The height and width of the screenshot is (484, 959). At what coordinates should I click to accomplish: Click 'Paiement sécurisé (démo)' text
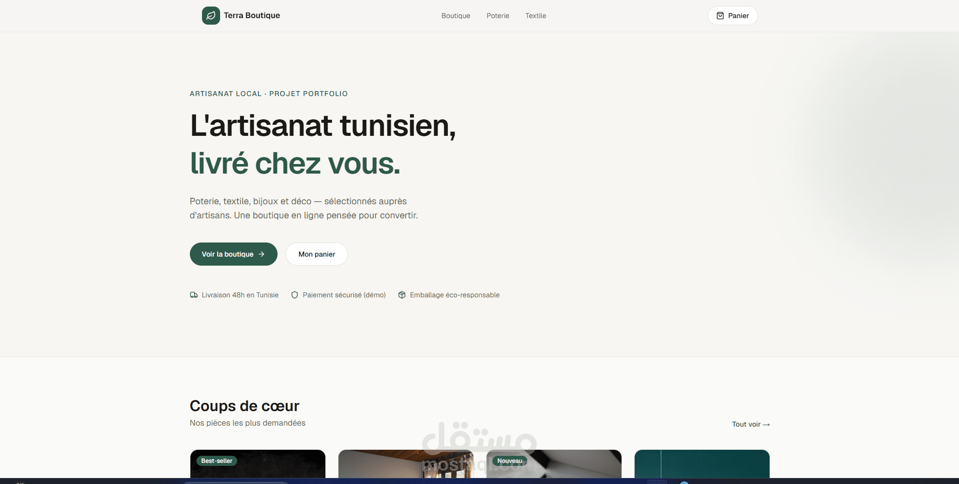pyautogui.click(x=344, y=295)
